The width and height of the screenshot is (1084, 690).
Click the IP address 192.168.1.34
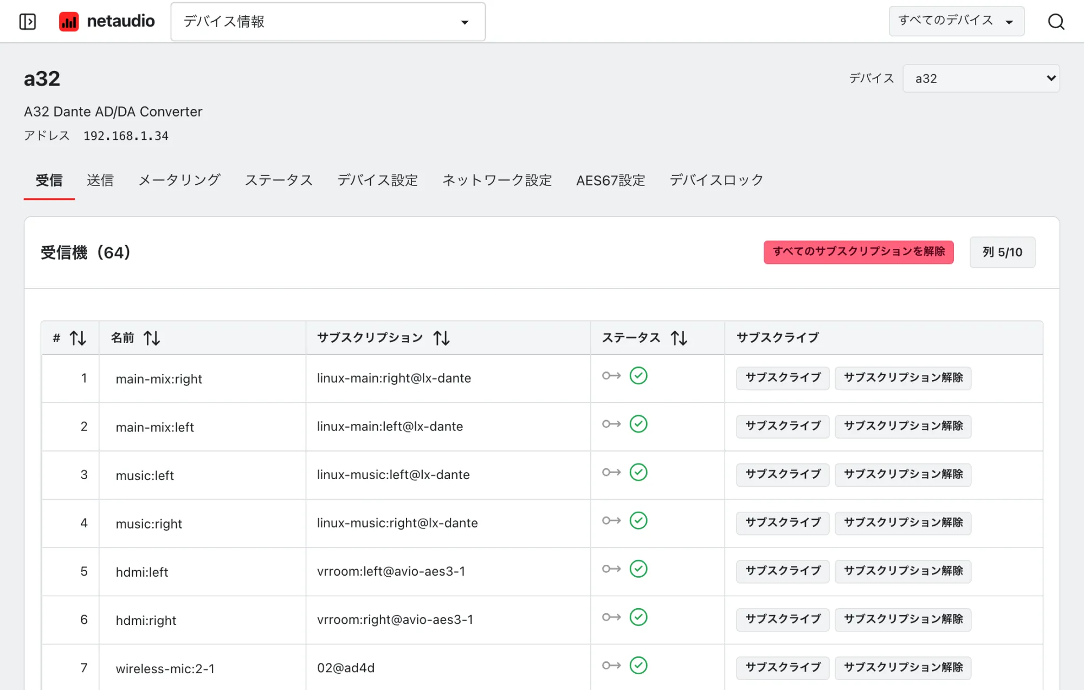coord(126,136)
